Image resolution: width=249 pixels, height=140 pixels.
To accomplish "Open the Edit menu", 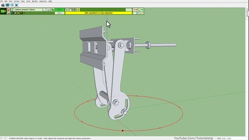I will click(x=6, y=1).
